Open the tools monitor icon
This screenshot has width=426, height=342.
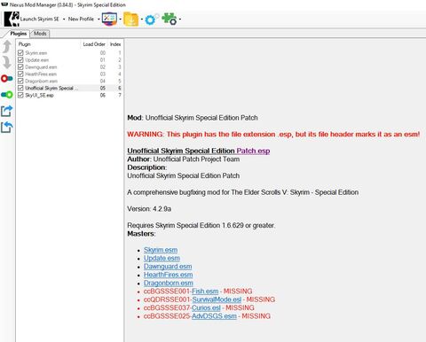click(x=109, y=19)
